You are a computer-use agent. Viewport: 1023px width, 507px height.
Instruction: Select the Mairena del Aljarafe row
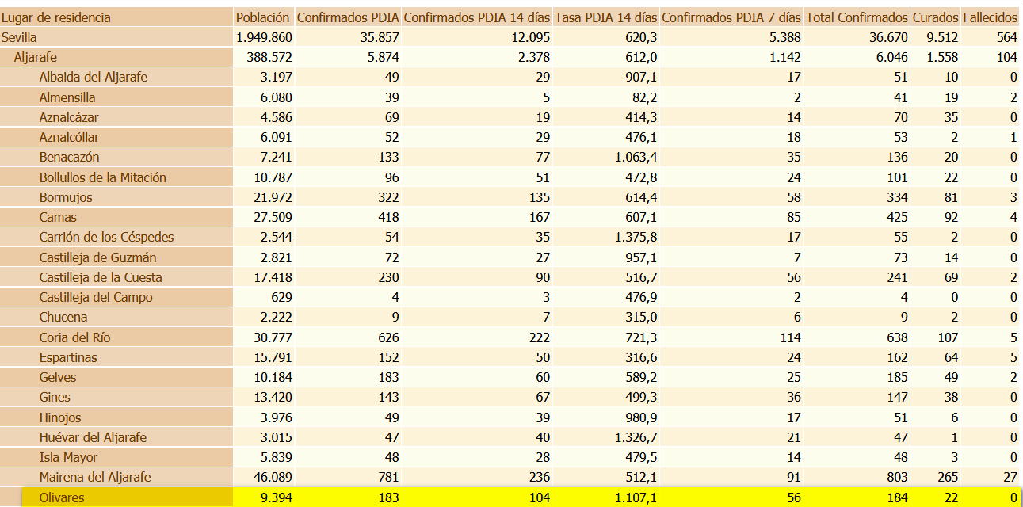click(x=94, y=477)
